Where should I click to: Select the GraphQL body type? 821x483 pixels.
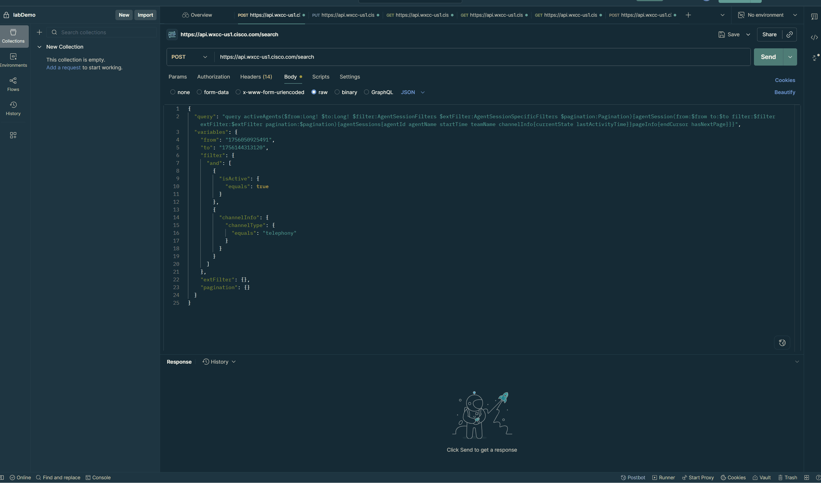click(367, 92)
